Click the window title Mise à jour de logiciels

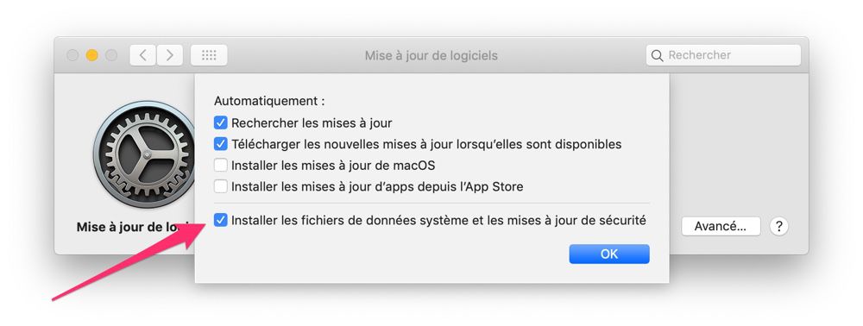click(x=431, y=55)
